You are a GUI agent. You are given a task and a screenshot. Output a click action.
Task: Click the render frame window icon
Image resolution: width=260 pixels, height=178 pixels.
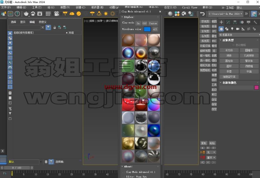point(40,14)
